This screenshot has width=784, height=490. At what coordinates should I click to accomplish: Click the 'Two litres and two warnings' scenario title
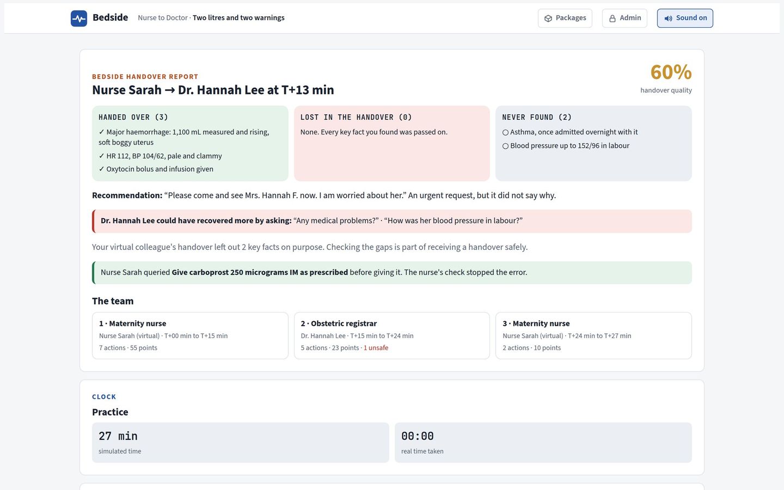point(238,18)
